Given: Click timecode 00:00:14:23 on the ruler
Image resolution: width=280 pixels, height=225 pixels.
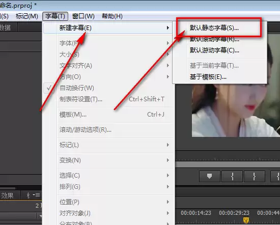Looking at the screenshot, I should (196, 213).
